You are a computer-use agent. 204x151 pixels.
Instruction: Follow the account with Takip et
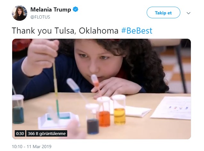[163, 12]
